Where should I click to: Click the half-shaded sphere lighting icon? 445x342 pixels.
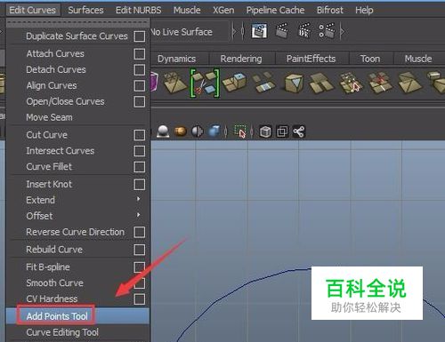tap(198, 131)
